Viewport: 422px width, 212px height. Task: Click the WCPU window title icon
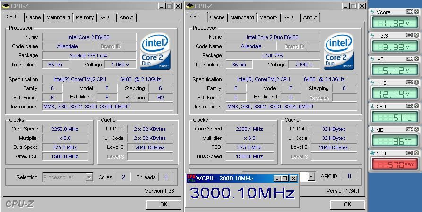(191, 179)
